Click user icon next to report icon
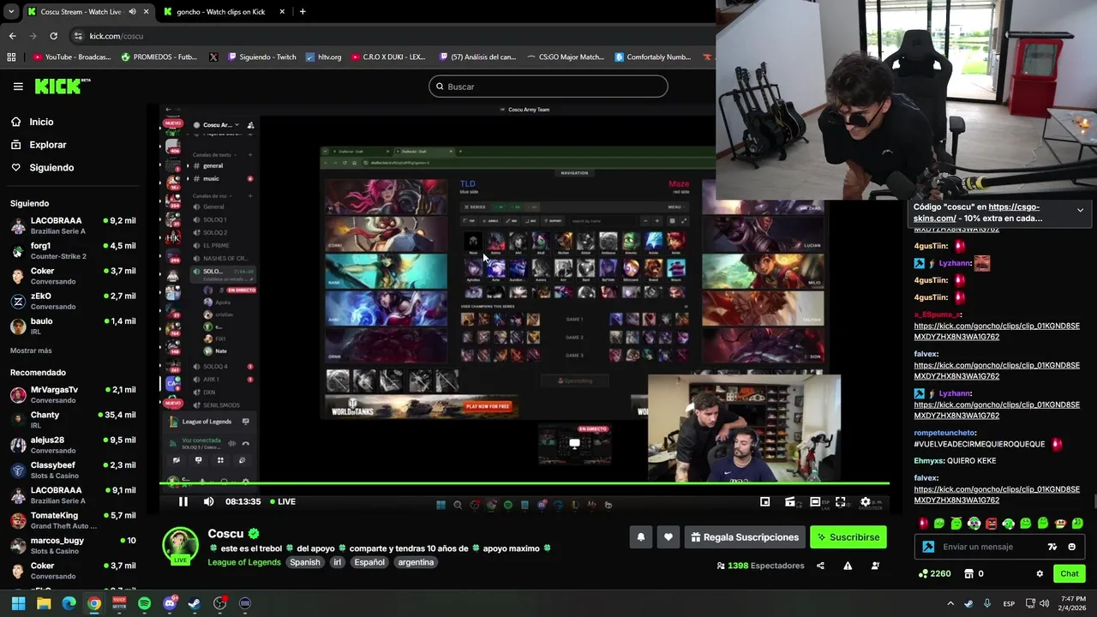This screenshot has height=617, width=1097. click(875, 566)
